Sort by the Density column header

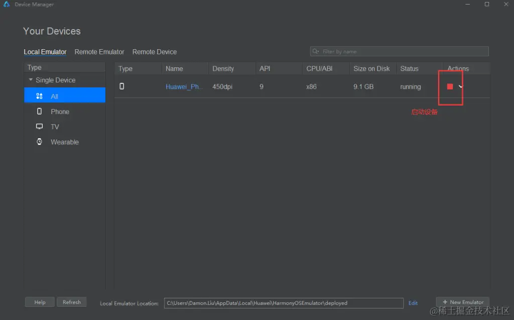click(223, 69)
